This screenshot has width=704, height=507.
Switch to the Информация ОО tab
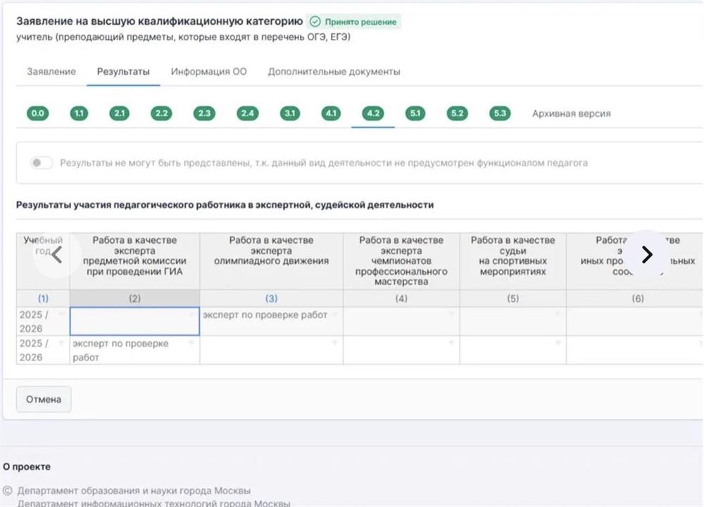(x=209, y=71)
